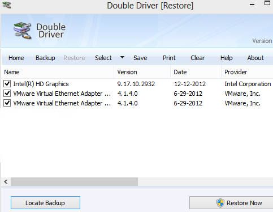Click Select in the toolbar

103,58
